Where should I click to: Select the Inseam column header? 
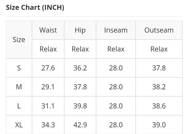pyautogui.click(x=116, y=30)
